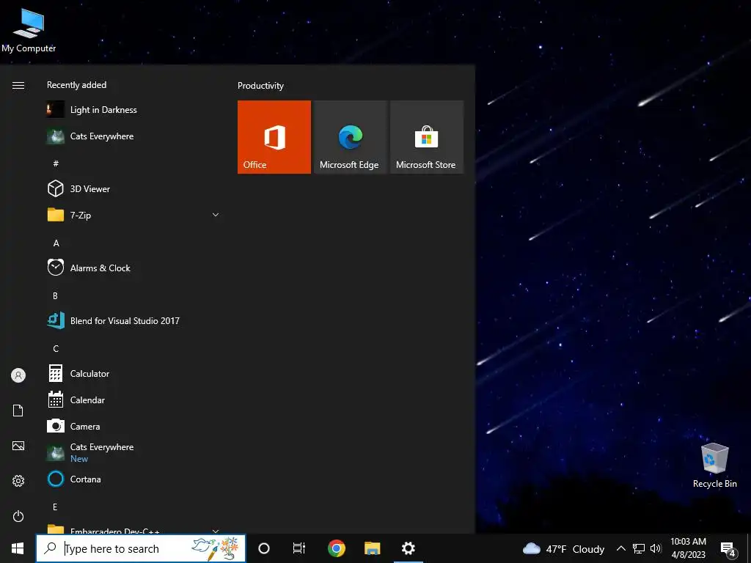
Task: Open Cats Everywhere under Recently added
Action: pyautogui.click(x=133, y=136)
